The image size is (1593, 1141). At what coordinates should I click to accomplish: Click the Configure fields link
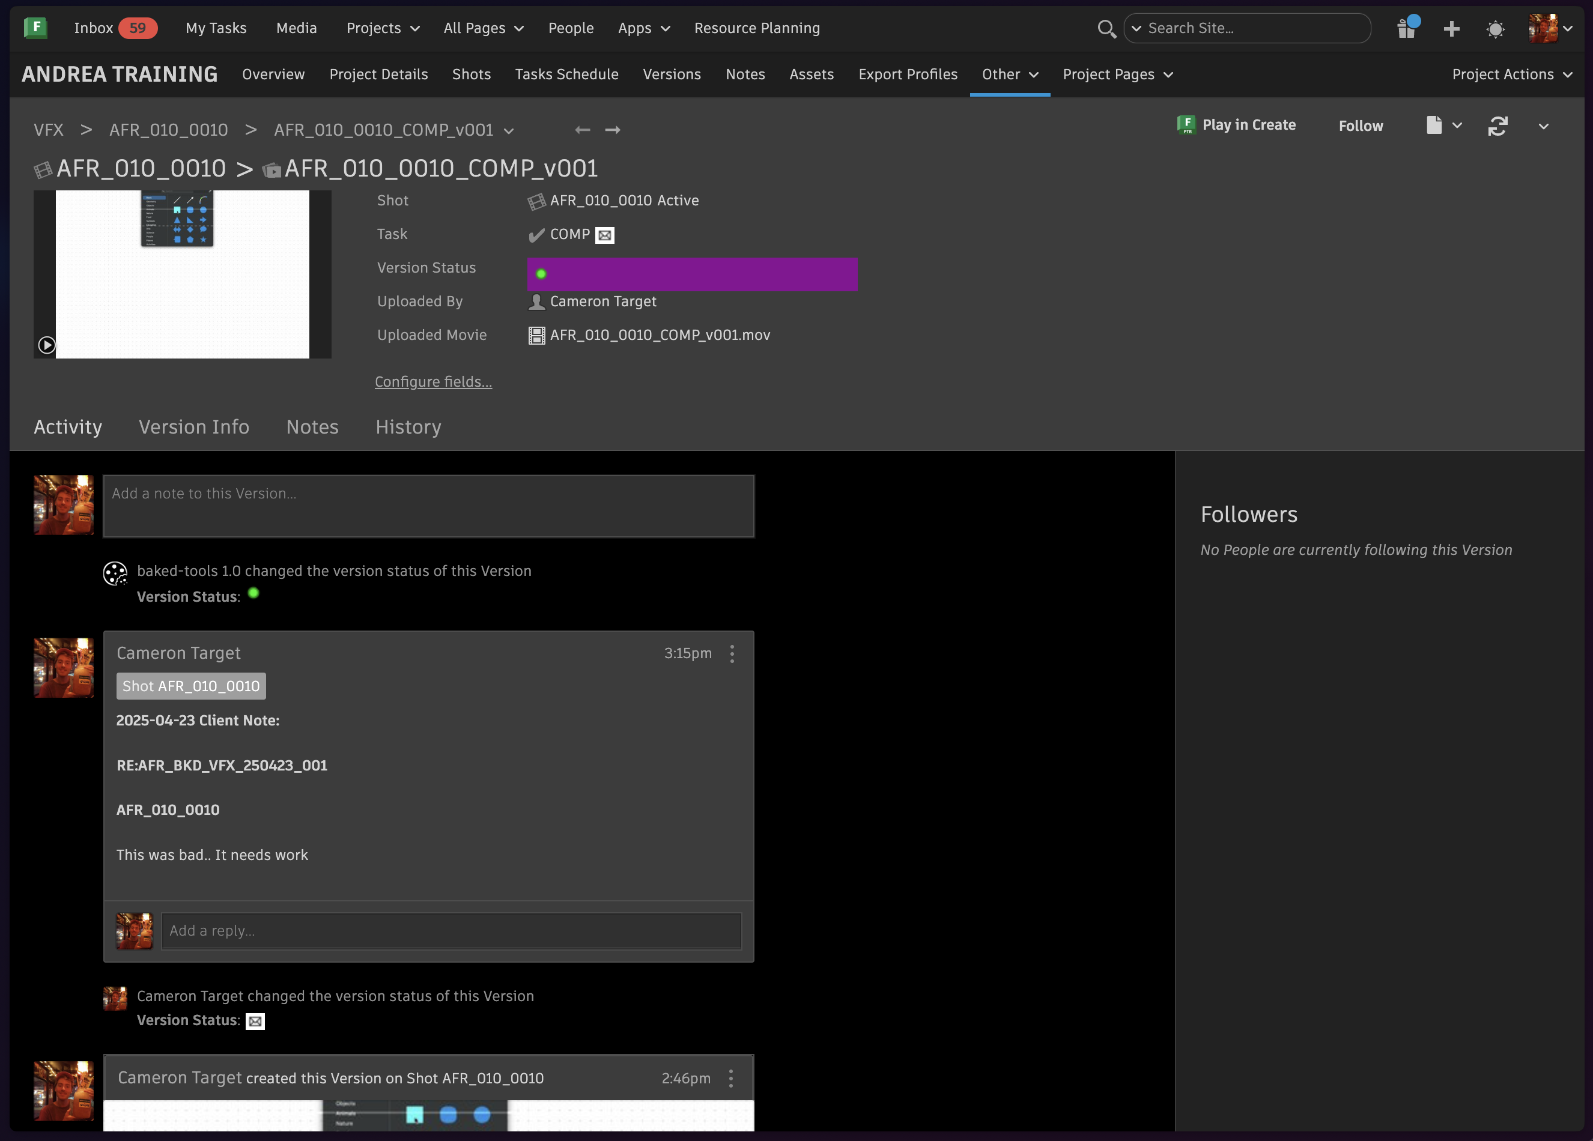(x=432, y=381)
